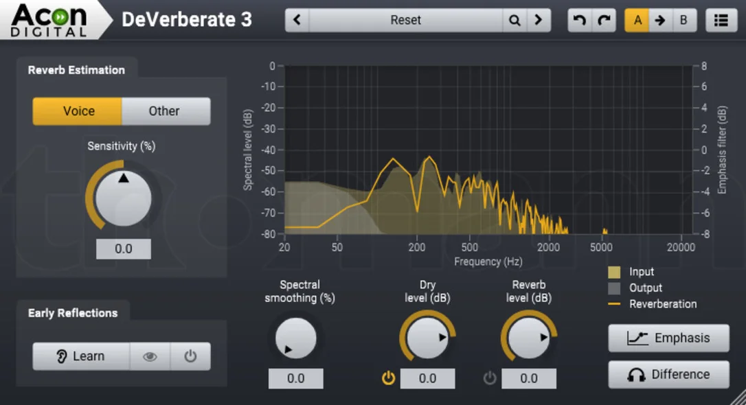Open preset search magnifier icon
The width and height of the screenshot is (746, 405).
[x=515, y=20]
